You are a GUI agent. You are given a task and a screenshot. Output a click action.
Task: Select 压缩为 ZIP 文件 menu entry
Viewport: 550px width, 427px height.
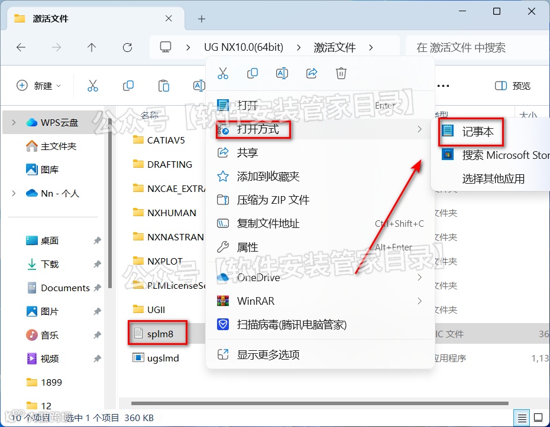320,200
